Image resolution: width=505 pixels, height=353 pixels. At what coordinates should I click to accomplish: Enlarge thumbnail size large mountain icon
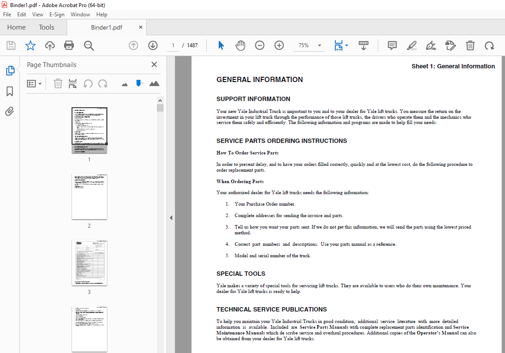(x=154, y=84)
